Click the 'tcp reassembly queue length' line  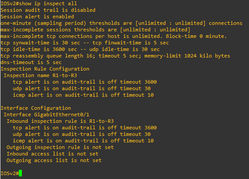(x=115, y=56)
